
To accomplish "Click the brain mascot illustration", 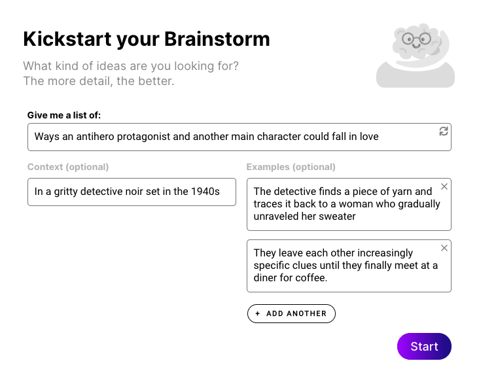I will point(415,52).
